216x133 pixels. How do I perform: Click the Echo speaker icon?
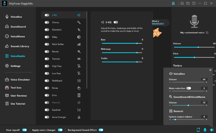(79, 95)
